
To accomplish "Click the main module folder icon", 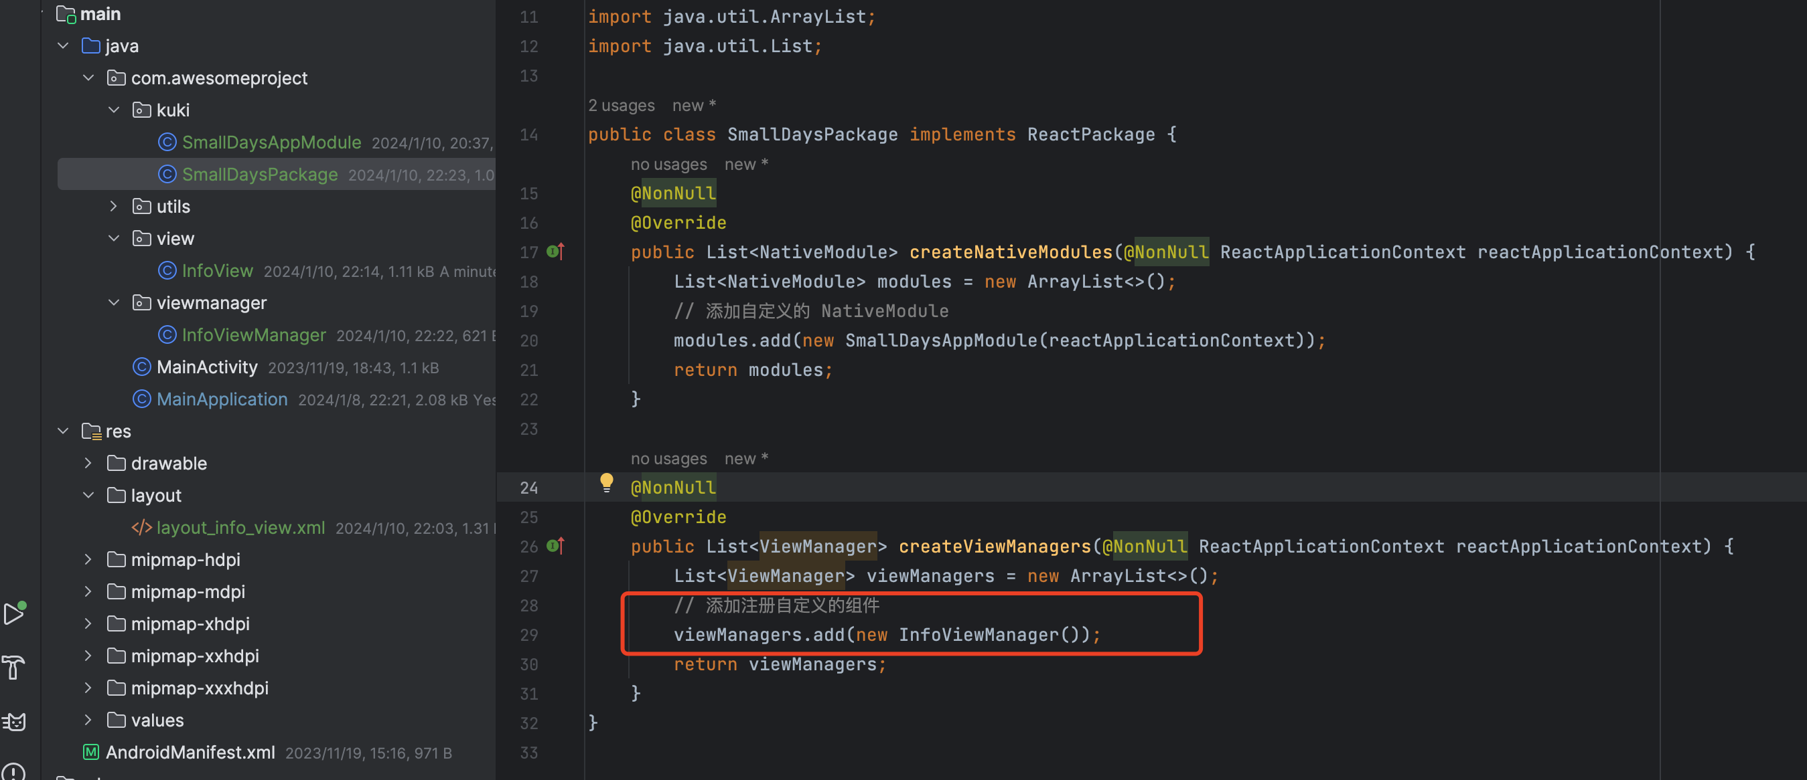I will pyautogui.click(x=66, y=14).
